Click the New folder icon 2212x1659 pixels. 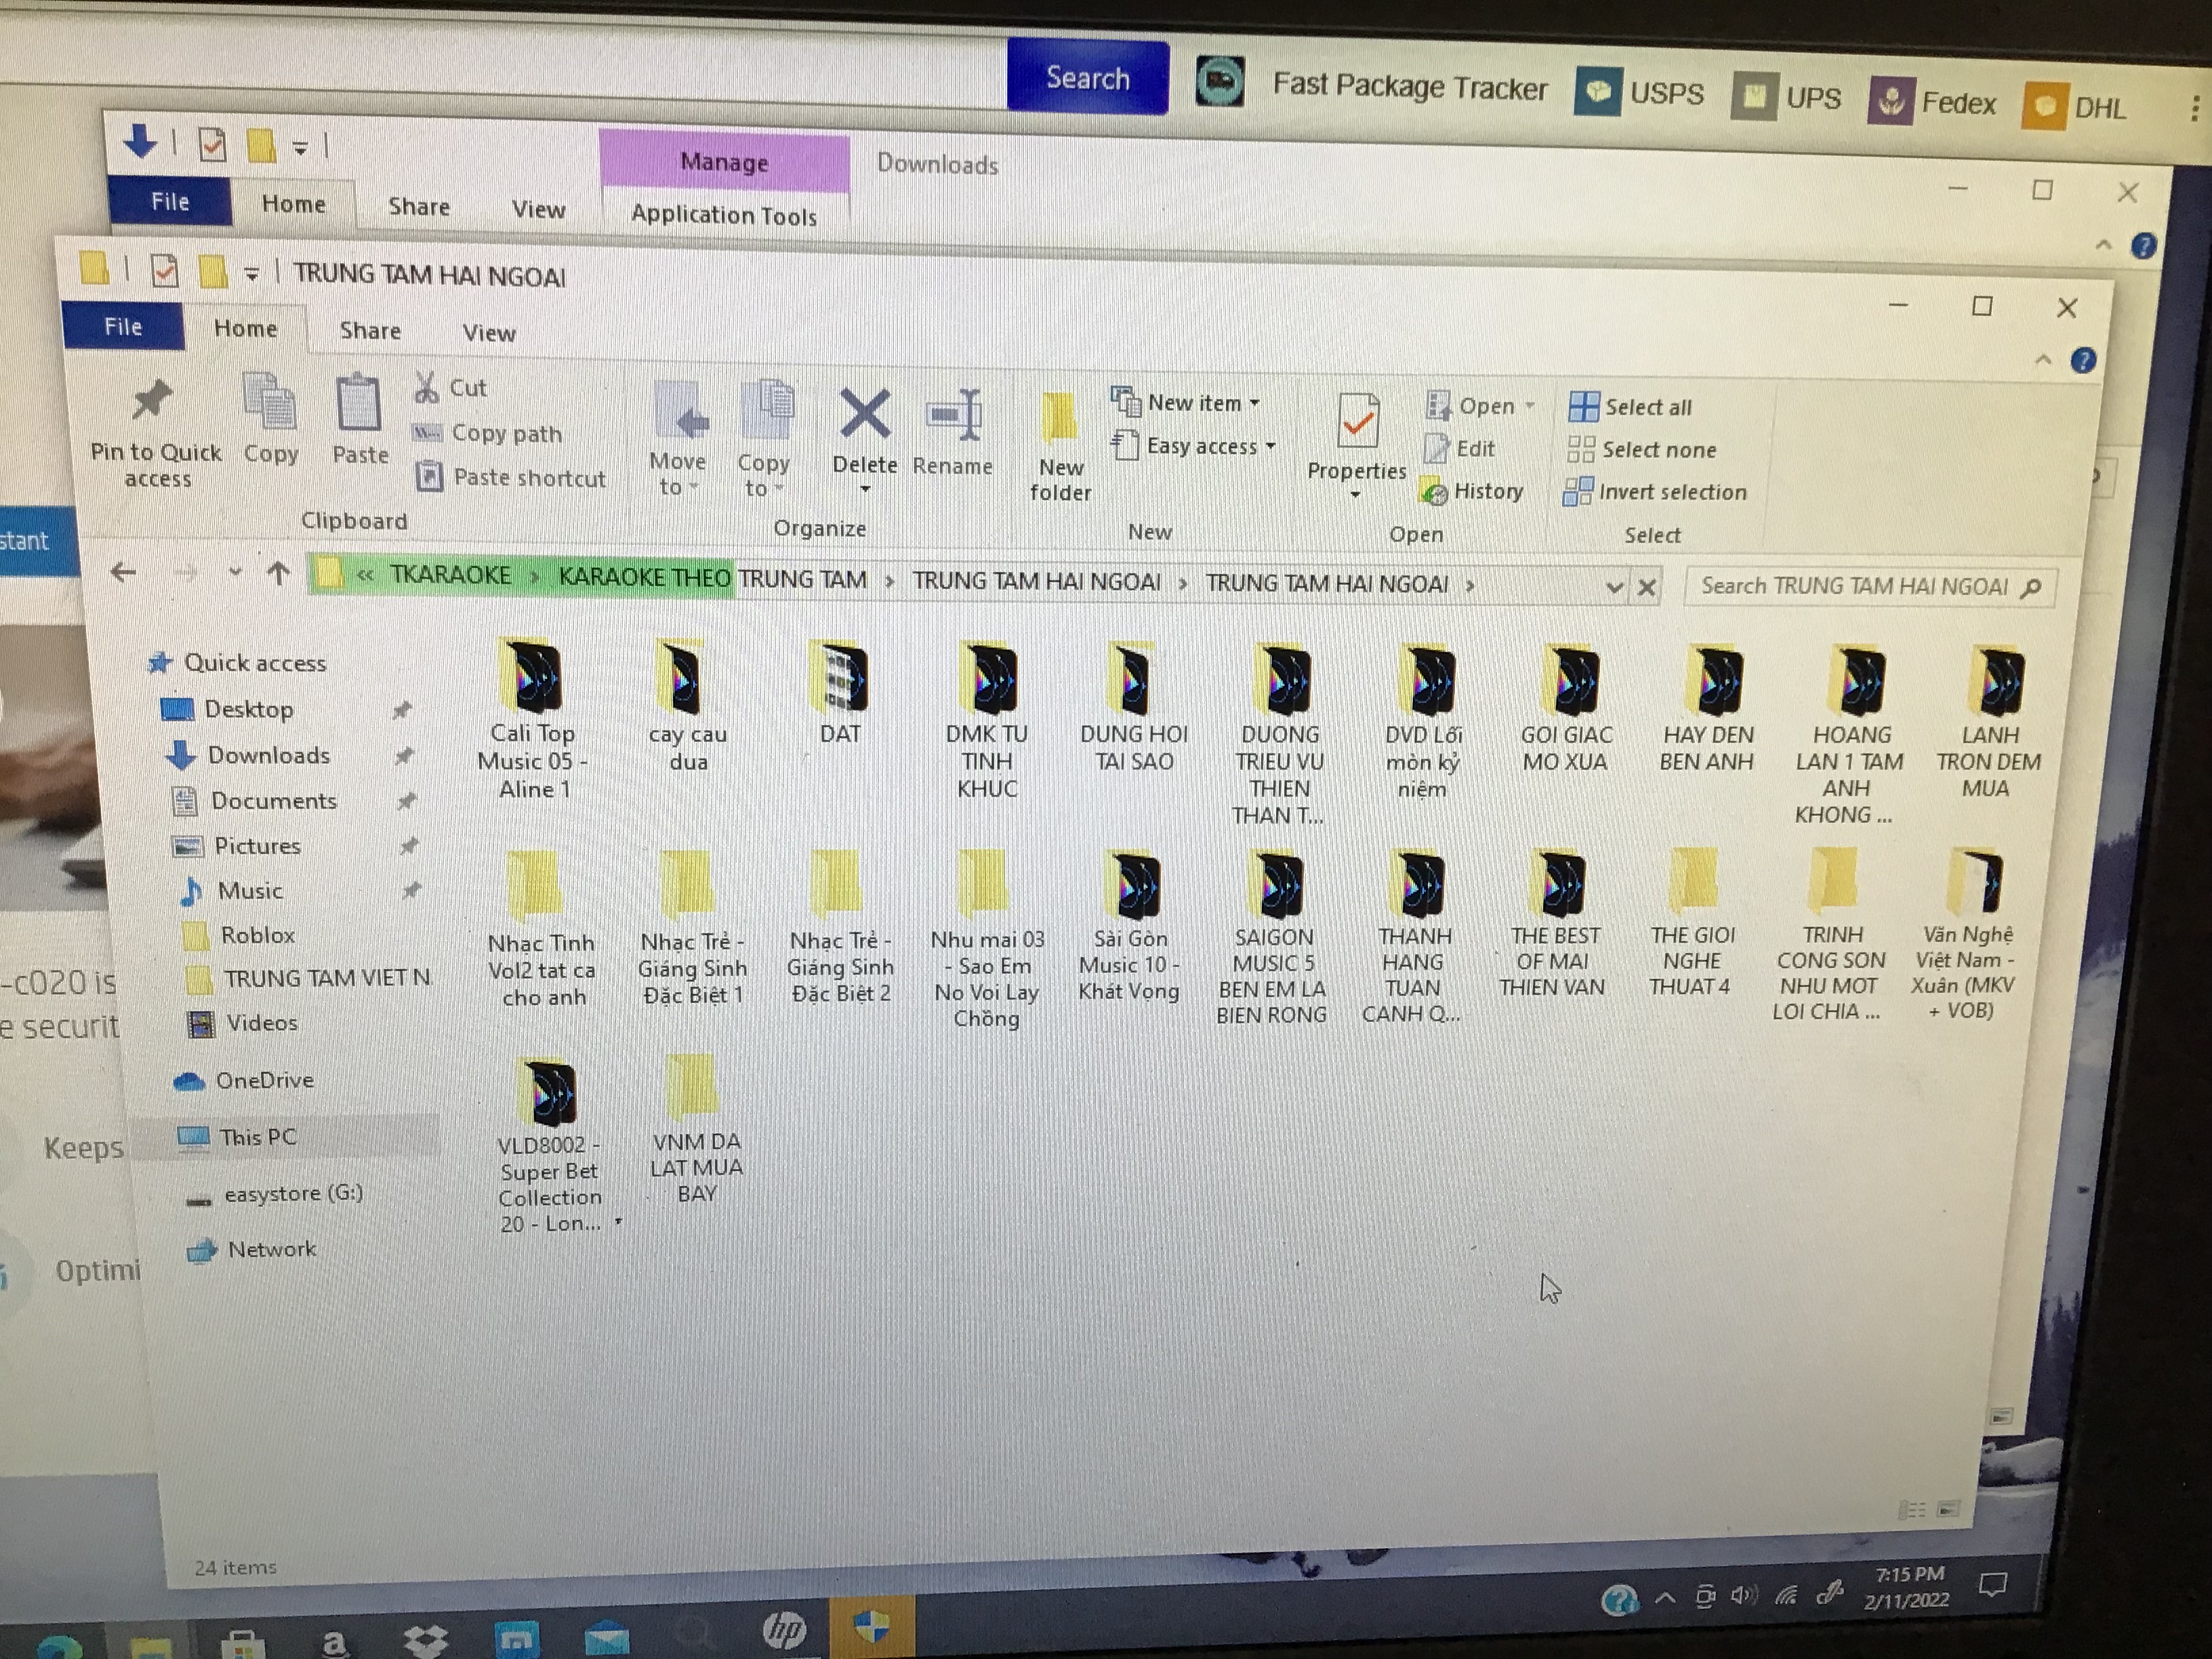[1058, 418]
